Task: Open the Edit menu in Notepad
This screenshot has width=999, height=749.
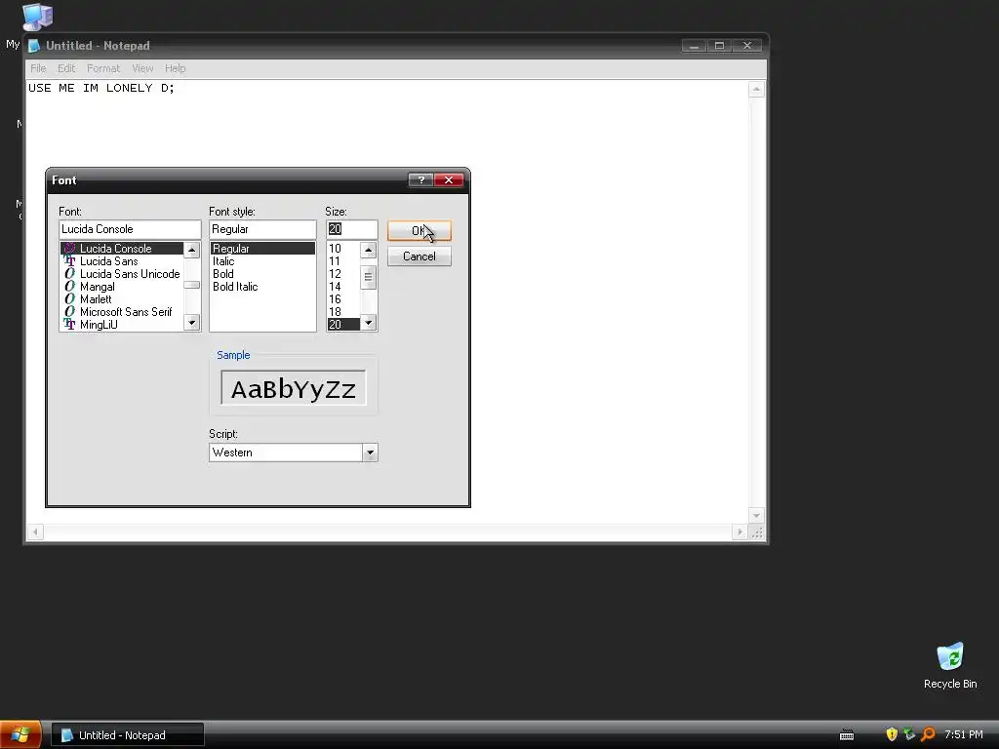Action: [x=66, y=68]
